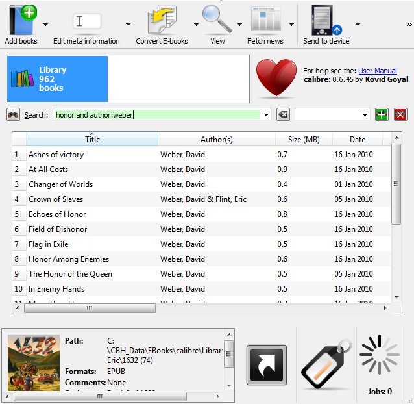Click the book list vertical scrollbar handle
Viewport: 414px width, 404px height.
tap(396, 184)
